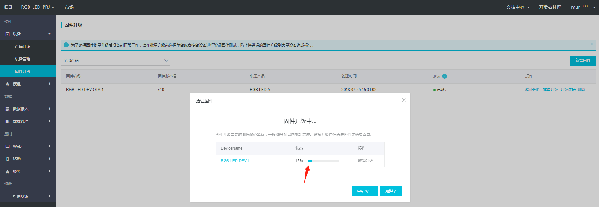Click the 模组 sidebar icon
The image size is (599, 207).
[8, 84]
